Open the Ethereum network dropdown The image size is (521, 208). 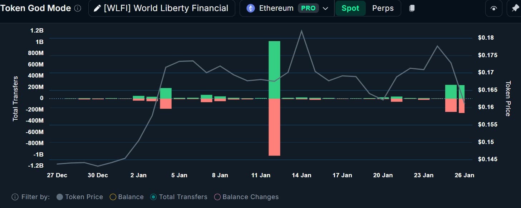click(x=325, y=8)
